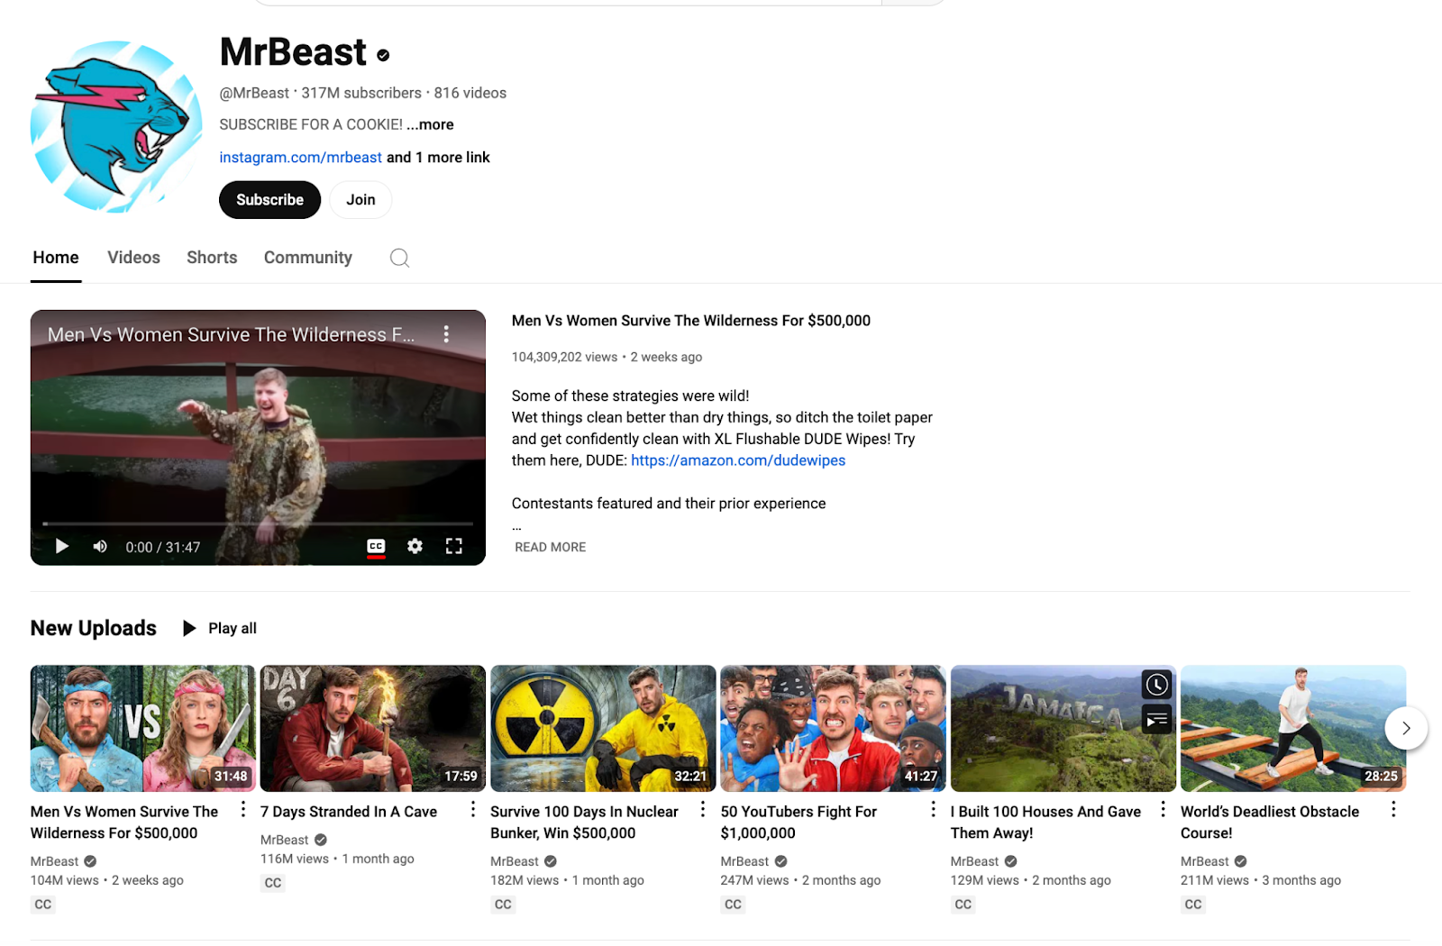
Task: Open the channel search icon
Action: (x=399, y=258)
